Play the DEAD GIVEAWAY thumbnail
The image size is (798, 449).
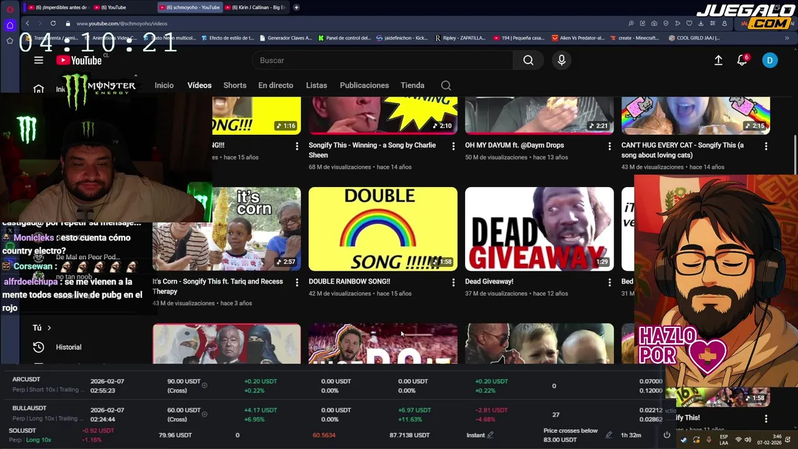pos(539,229)
